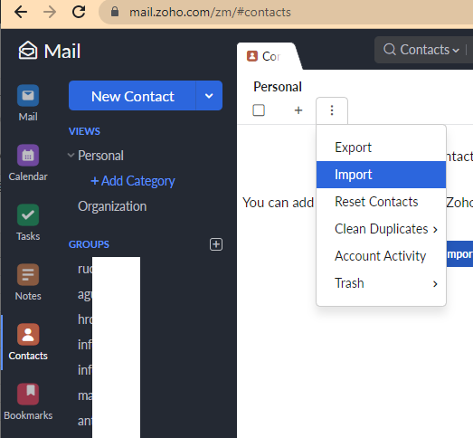Click the Add Category link
The height and width of the screenshot is (438, 473).
(x=133, y=181)
